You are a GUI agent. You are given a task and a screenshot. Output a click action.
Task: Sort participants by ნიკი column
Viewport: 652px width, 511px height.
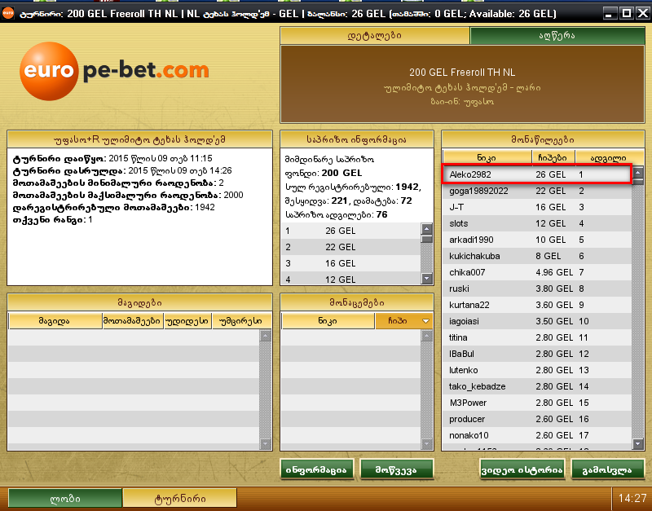[x=487, y=157]
